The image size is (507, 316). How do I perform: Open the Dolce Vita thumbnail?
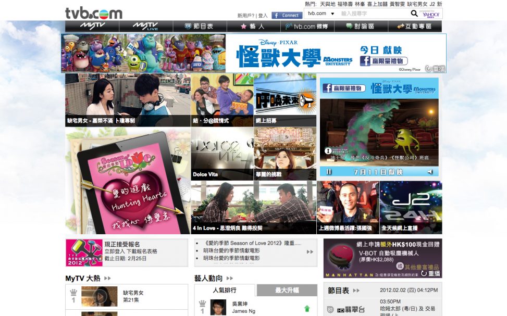point(222,154)
